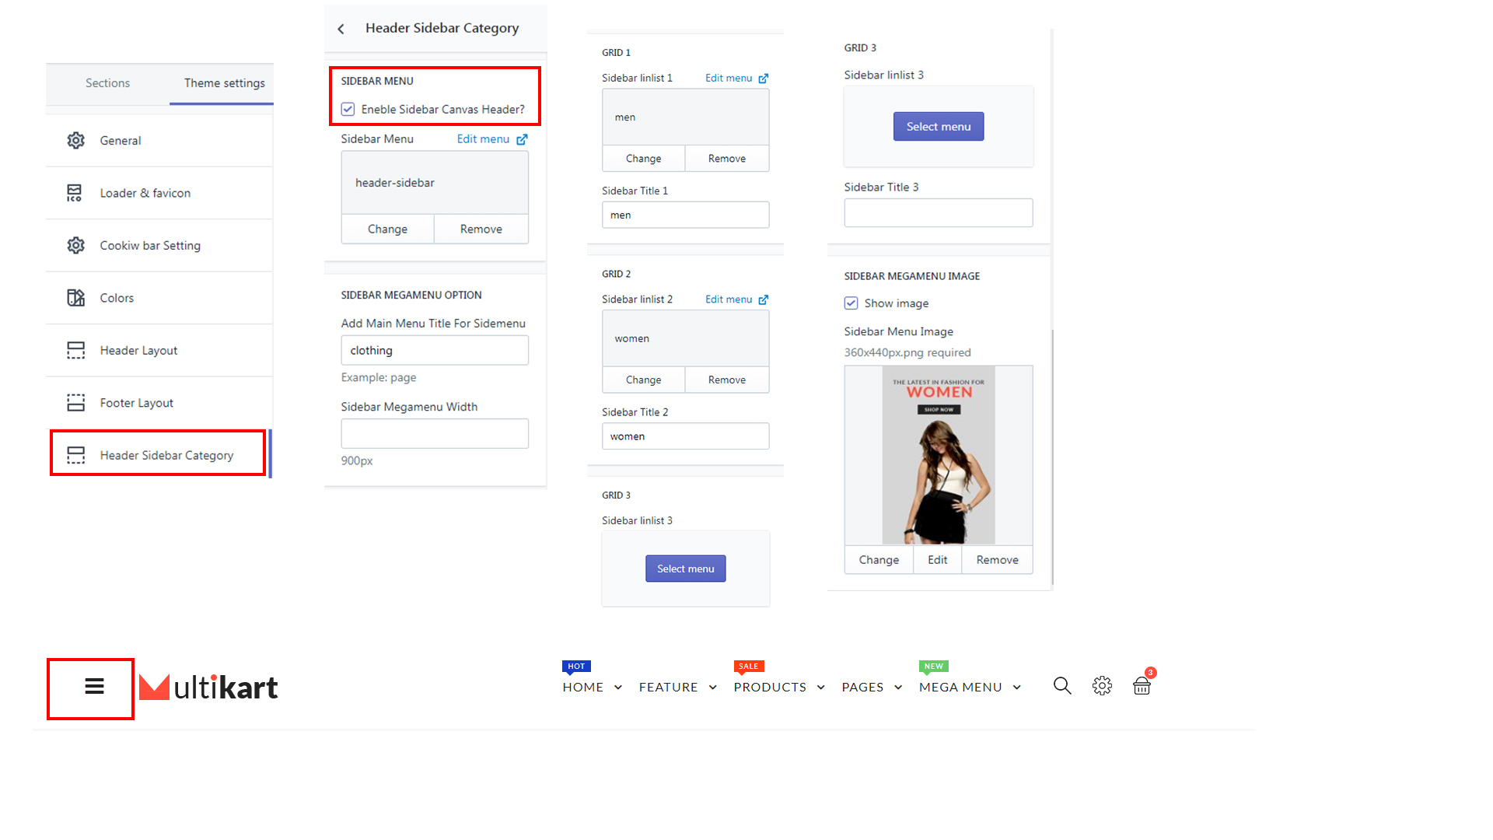1493x840 pixels.
Task: Open Header Sidebar Category settings item
Action: [166, 455]
